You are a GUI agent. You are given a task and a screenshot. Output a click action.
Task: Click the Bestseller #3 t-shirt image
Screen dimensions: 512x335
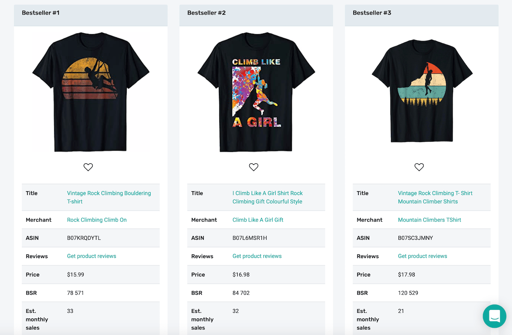click(x=421, y=91)
